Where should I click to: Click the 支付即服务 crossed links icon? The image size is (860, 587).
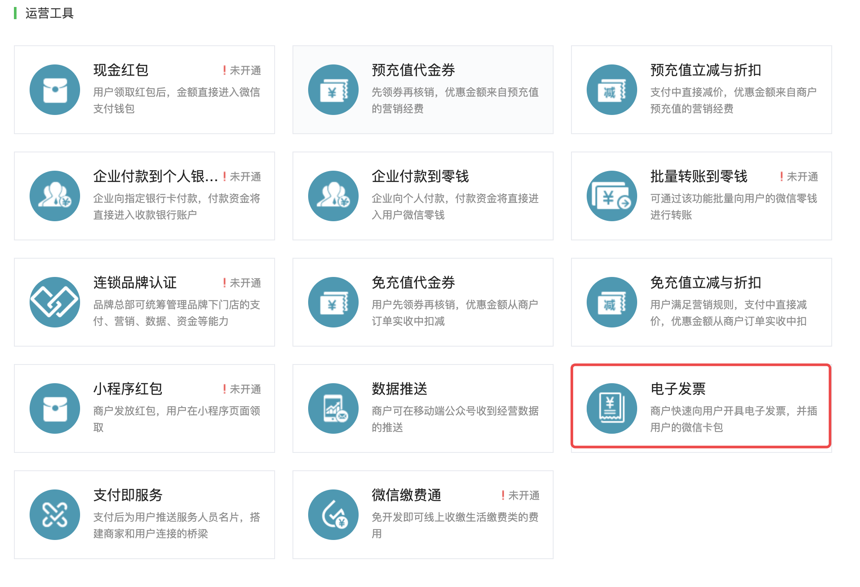(55, 515)
